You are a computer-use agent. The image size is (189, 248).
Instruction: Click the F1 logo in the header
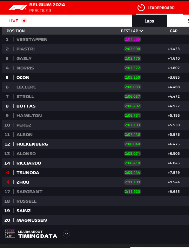click(17, 8)
